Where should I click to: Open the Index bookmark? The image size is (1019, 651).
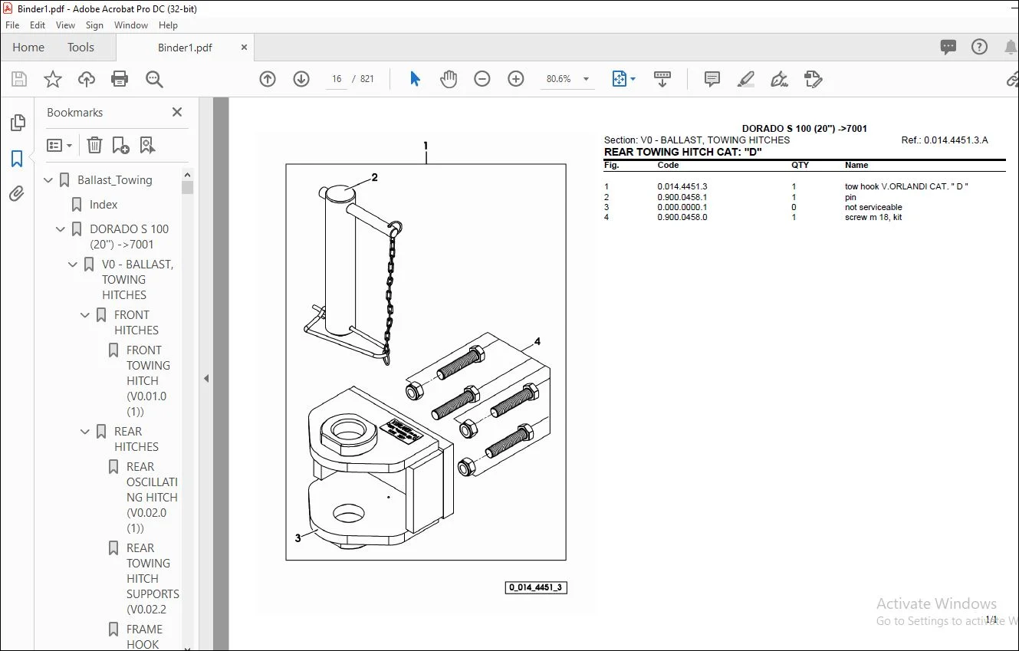click(104, 205)
